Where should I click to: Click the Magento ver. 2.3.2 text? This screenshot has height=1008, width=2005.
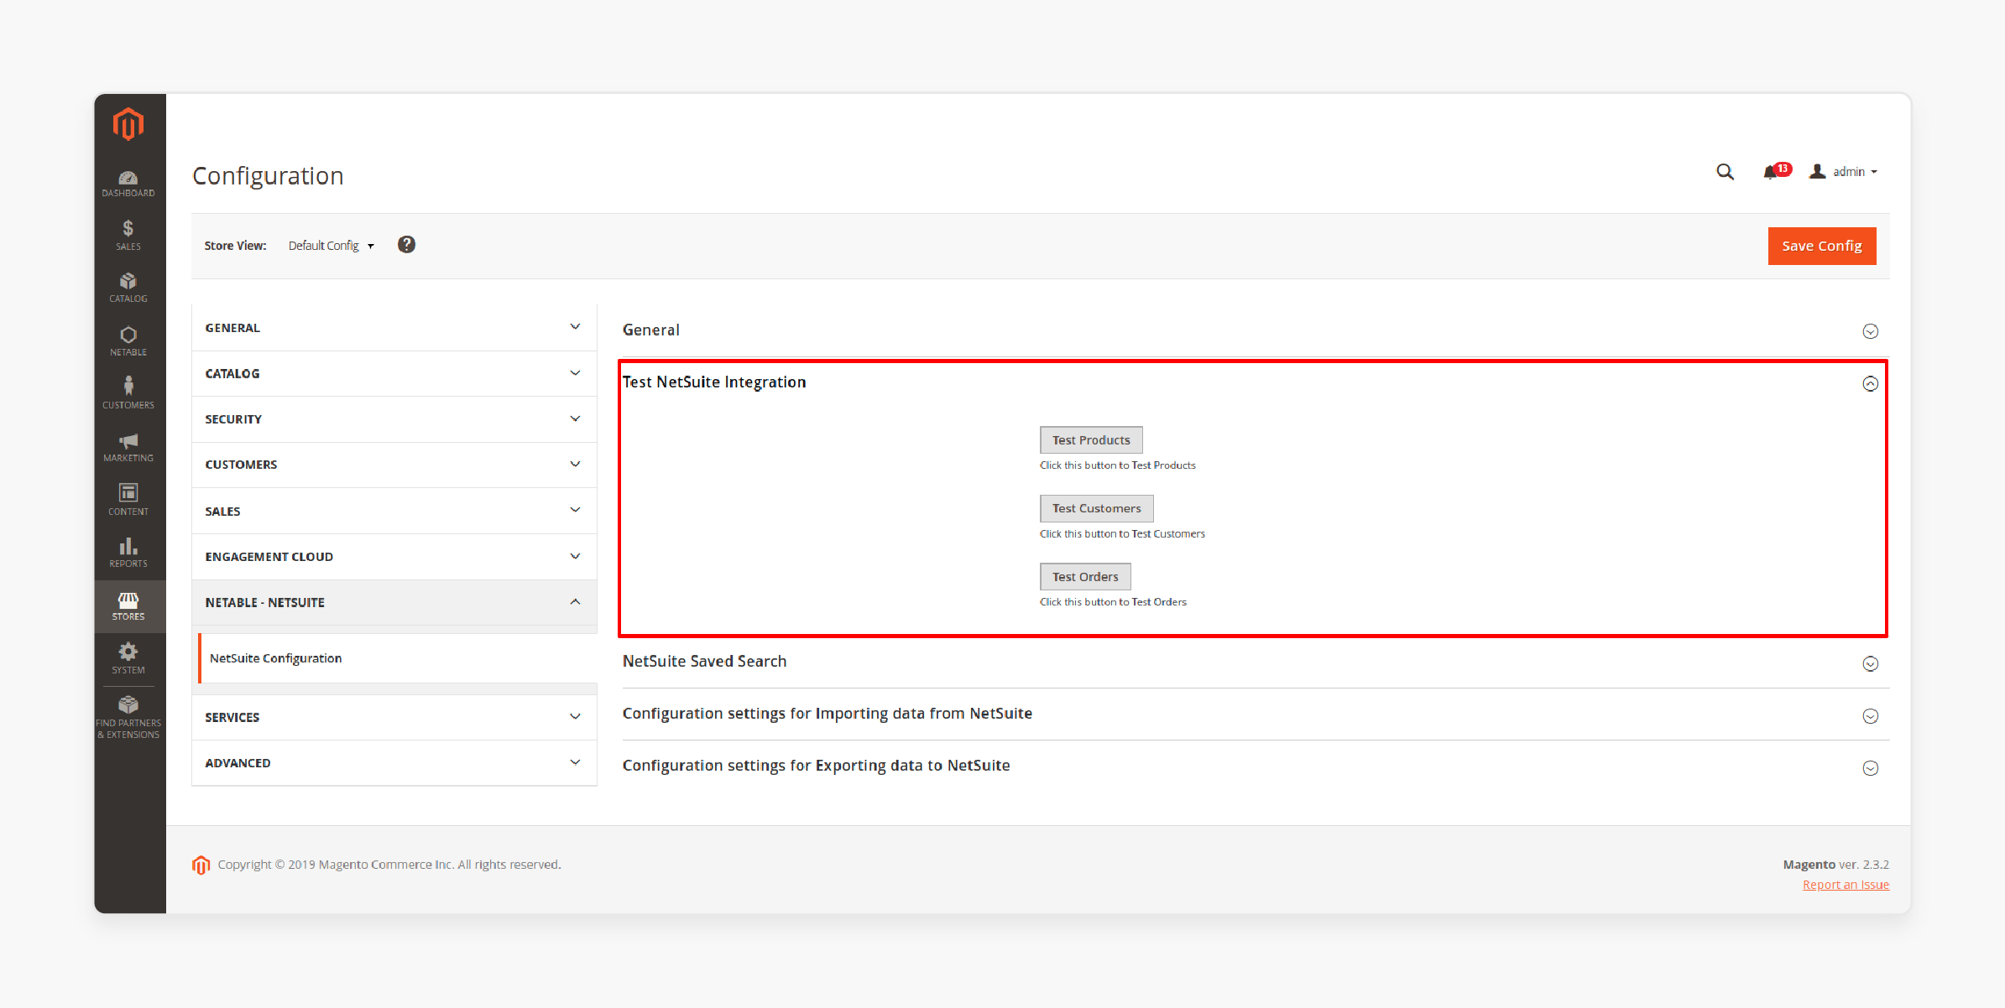click(x=1835, y=865)
